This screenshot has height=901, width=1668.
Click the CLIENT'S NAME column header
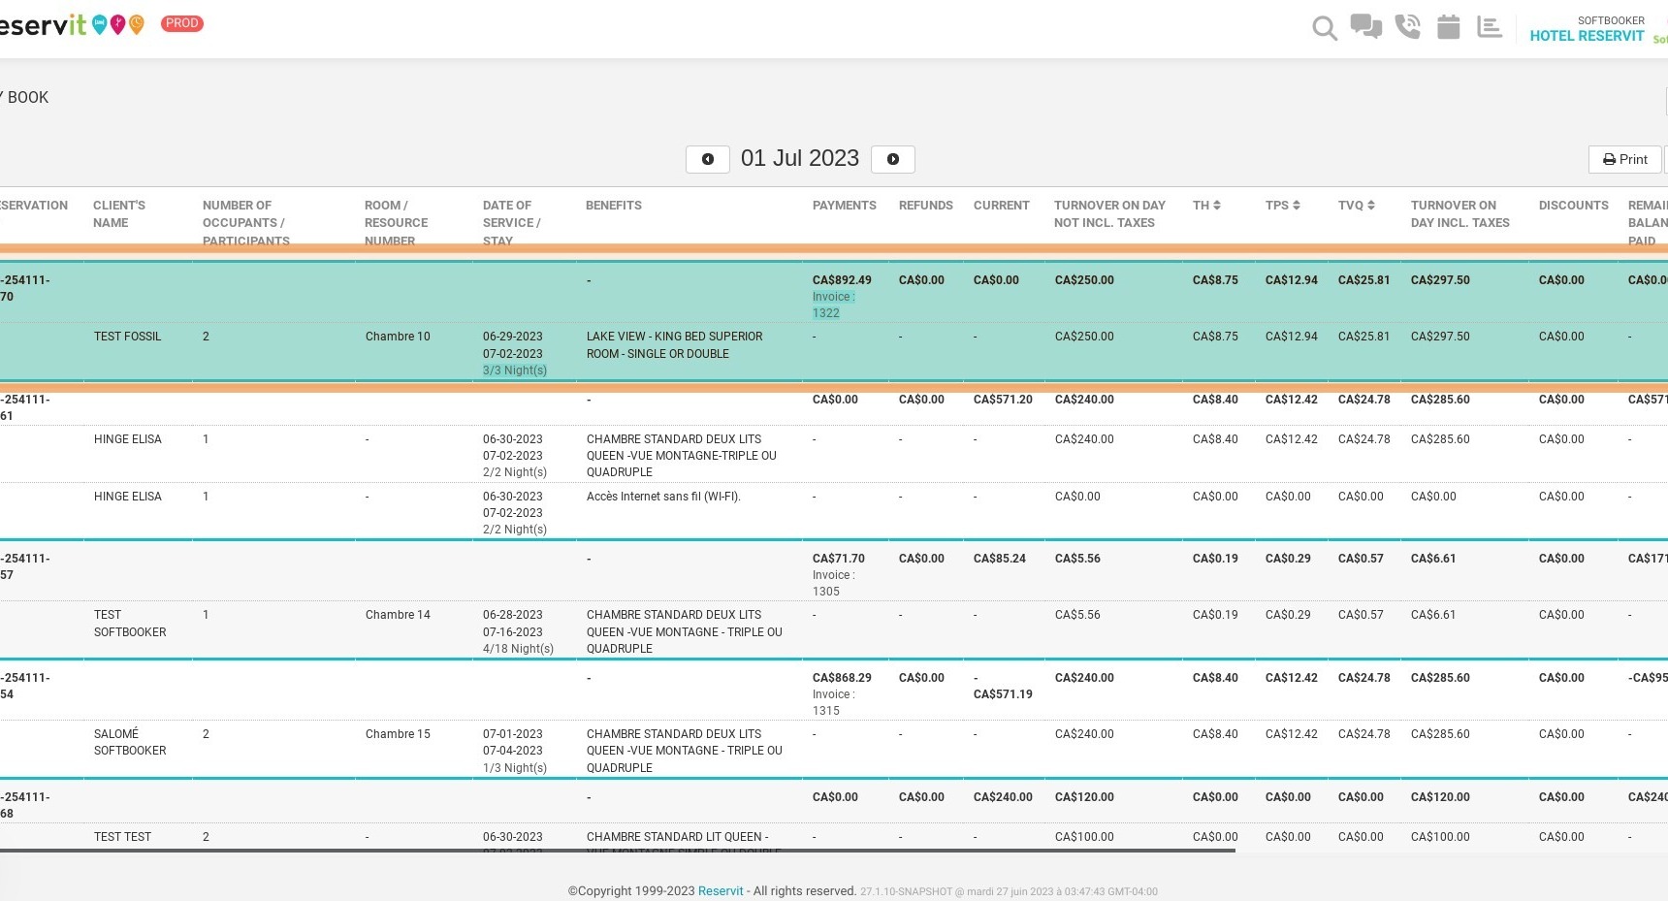119,214
